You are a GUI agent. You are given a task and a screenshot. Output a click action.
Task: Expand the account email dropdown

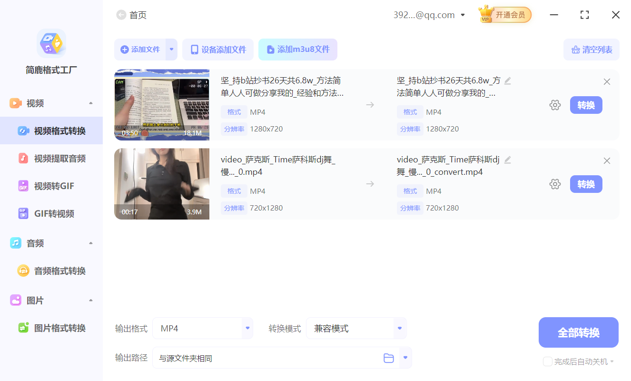[462, 15]
